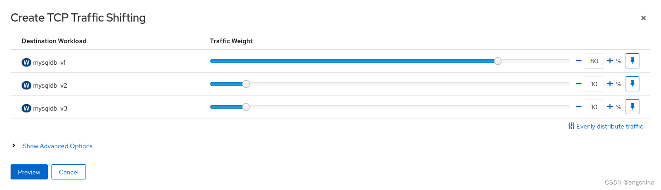This screenshot has height=190, width=661.
Task: Decrease mysqldb-v3 weight with minus icon
Action: [x=579, y=107]
